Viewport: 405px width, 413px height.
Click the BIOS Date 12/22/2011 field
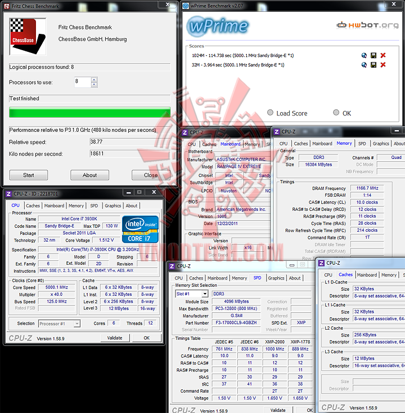(243, 224)
